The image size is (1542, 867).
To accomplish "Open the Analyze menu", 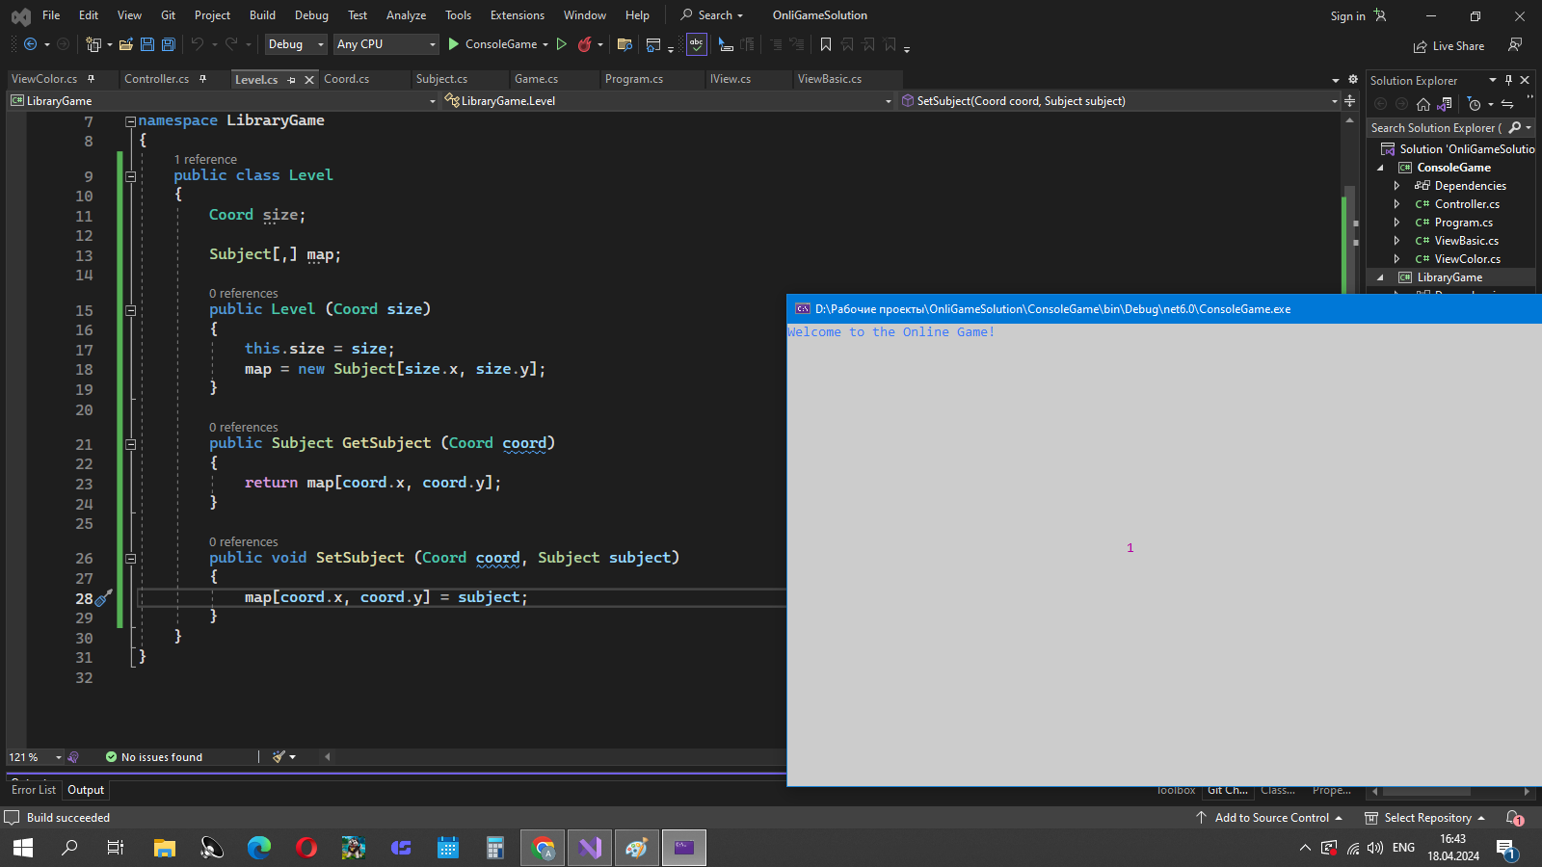I will coord(406,15).
